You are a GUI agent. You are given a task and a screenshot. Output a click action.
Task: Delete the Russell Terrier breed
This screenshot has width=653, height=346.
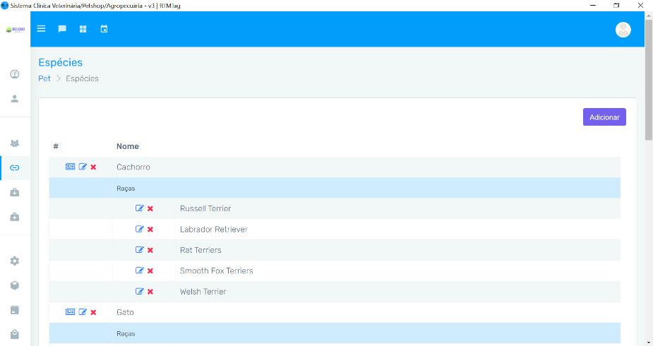click(x=150, y=209)
